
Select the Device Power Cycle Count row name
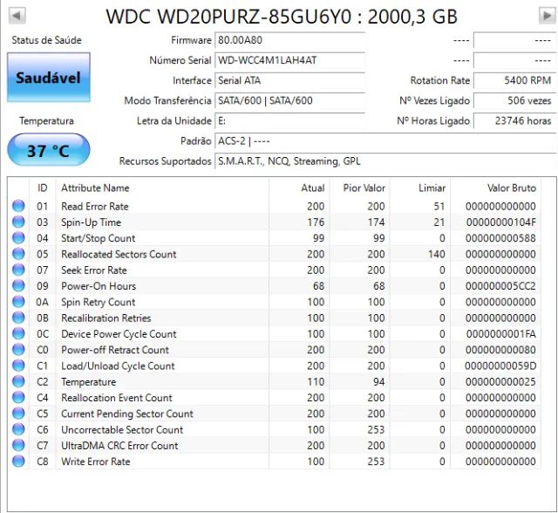(119, 334)
